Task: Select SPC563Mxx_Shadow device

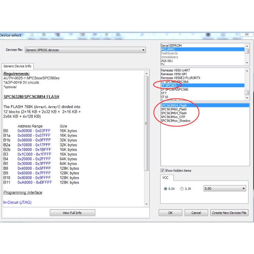Action: 175,121
